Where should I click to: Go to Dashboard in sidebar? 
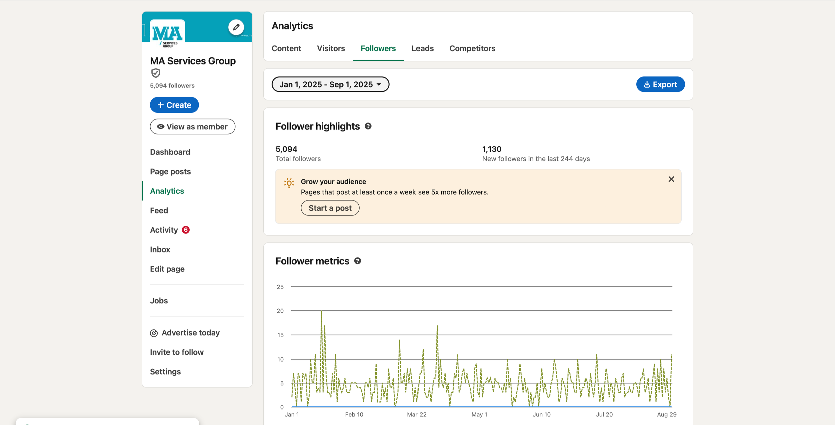pos(170,152)
